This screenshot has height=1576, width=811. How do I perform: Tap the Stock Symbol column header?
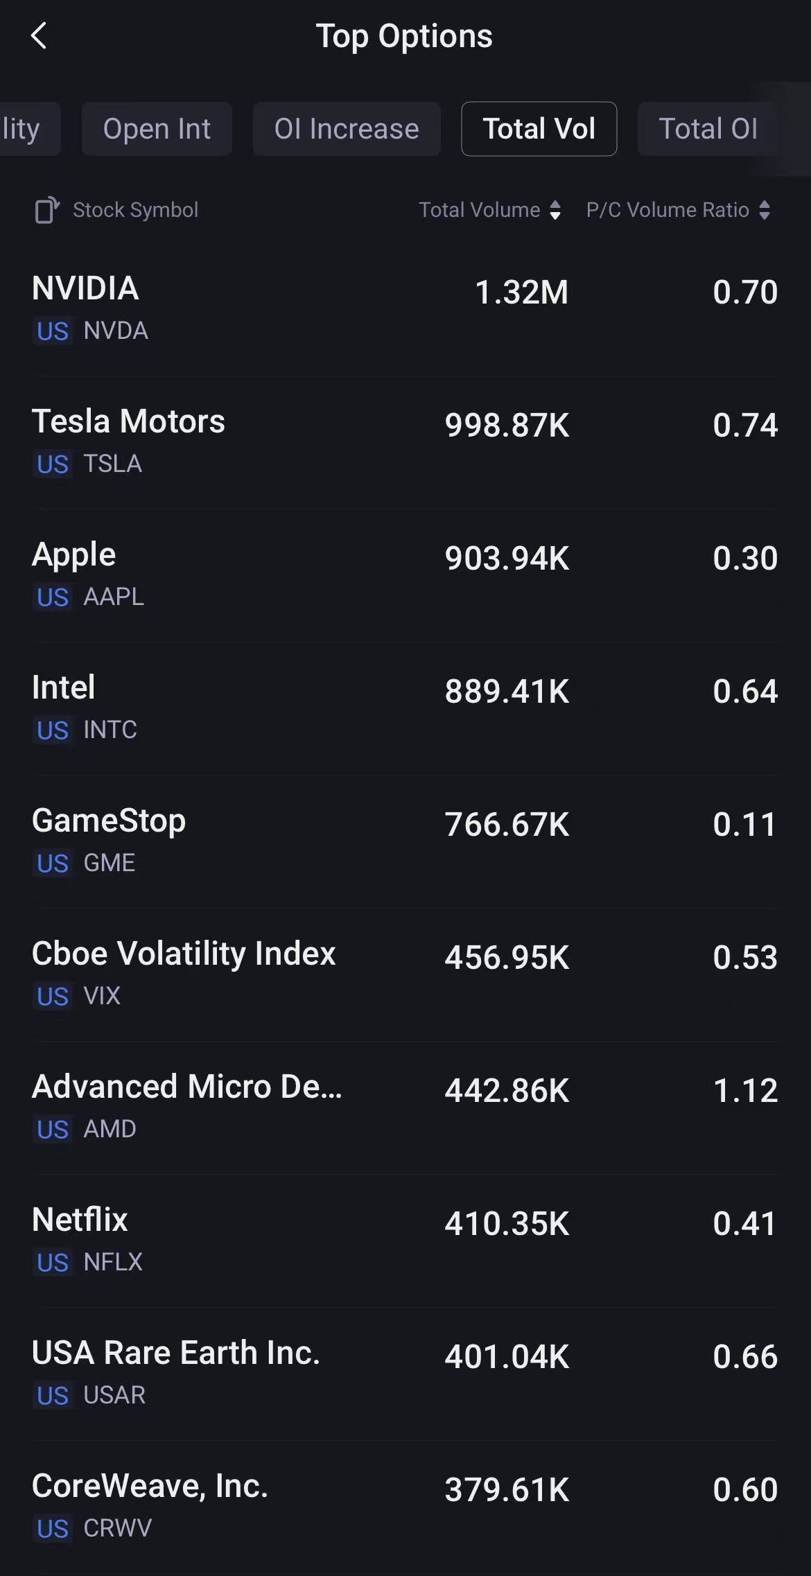[x=136, y=210]
